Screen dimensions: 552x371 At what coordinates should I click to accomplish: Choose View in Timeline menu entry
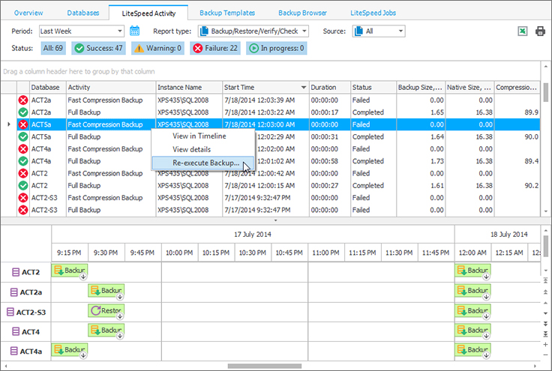(199, 136)
